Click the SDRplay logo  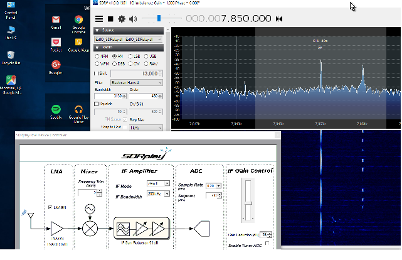click(x=146, y=154)
